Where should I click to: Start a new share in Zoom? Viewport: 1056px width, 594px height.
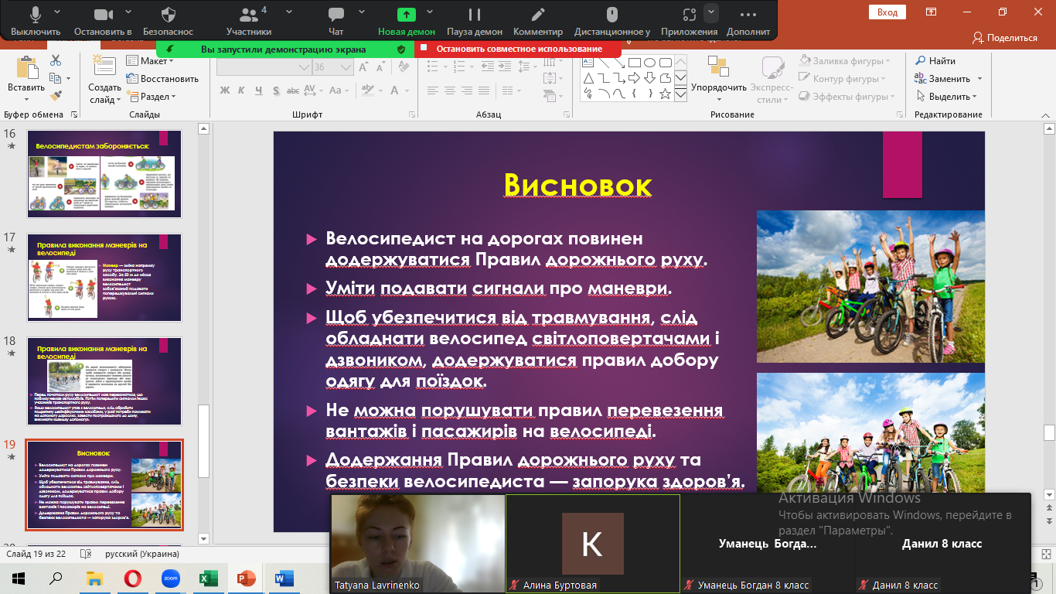click(407, 21)
